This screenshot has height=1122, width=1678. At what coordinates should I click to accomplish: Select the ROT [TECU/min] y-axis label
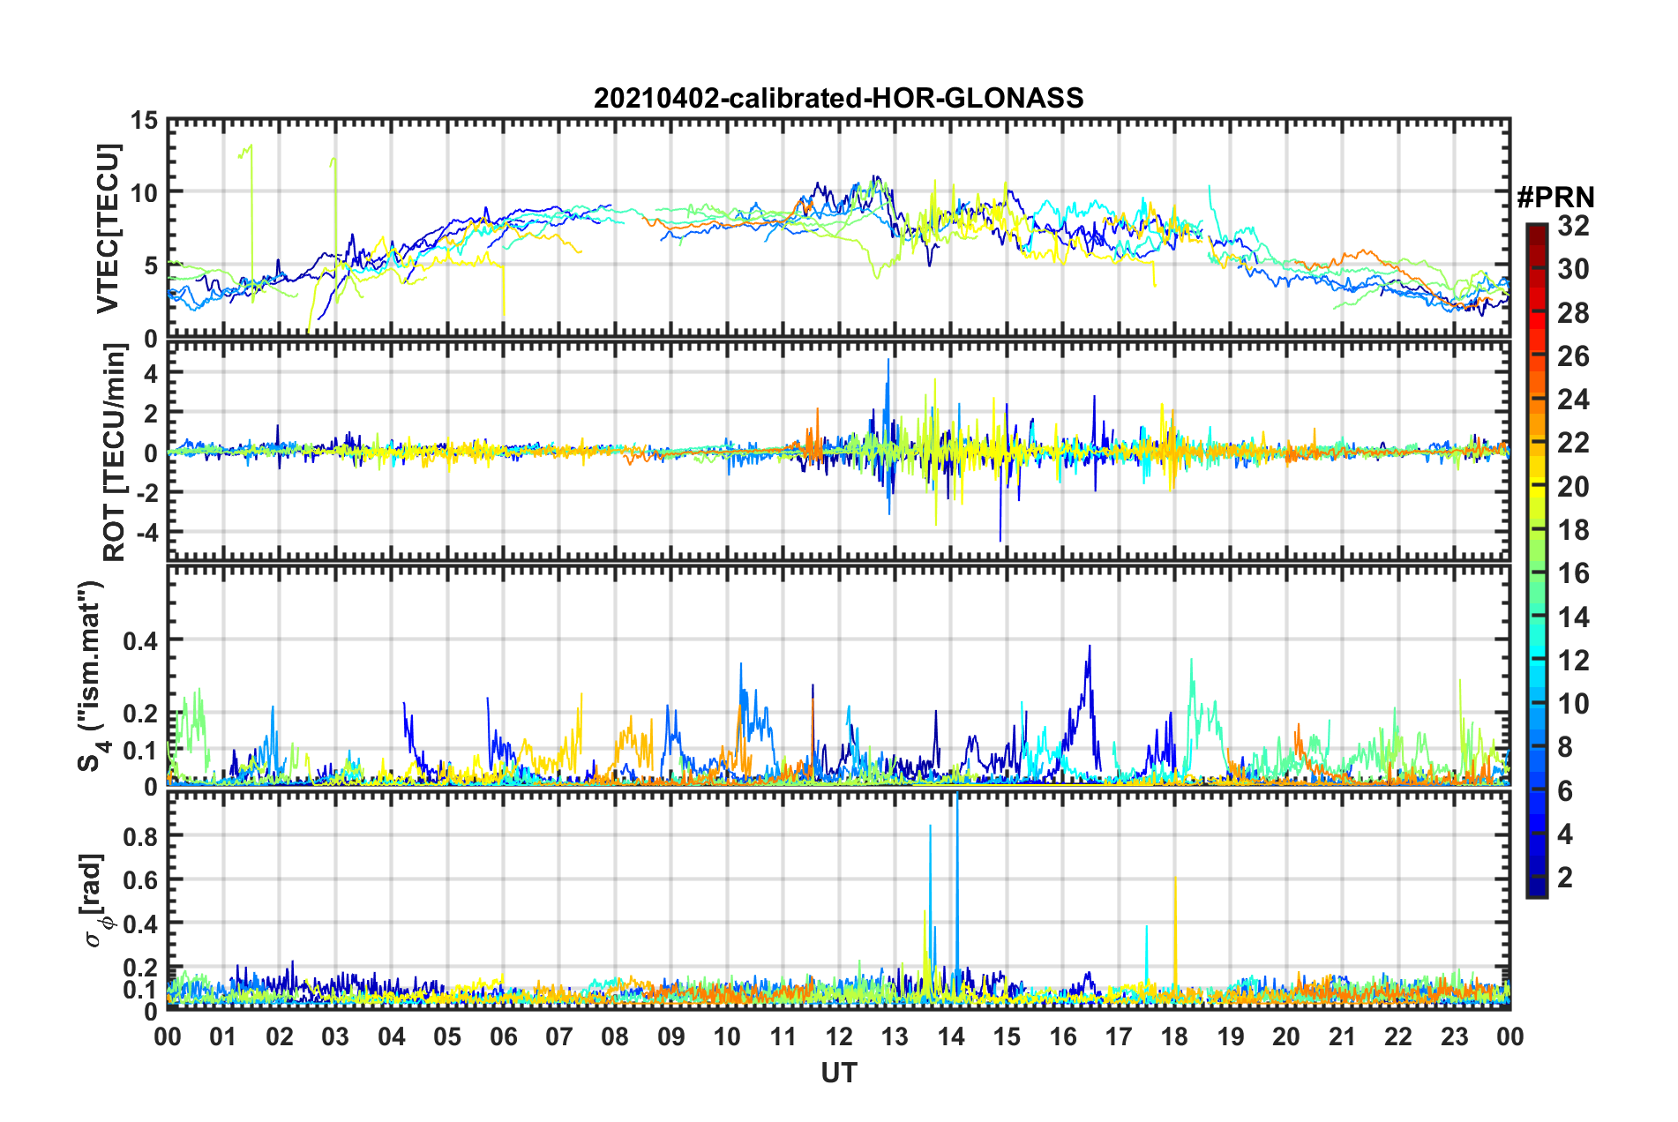point(115,453)
